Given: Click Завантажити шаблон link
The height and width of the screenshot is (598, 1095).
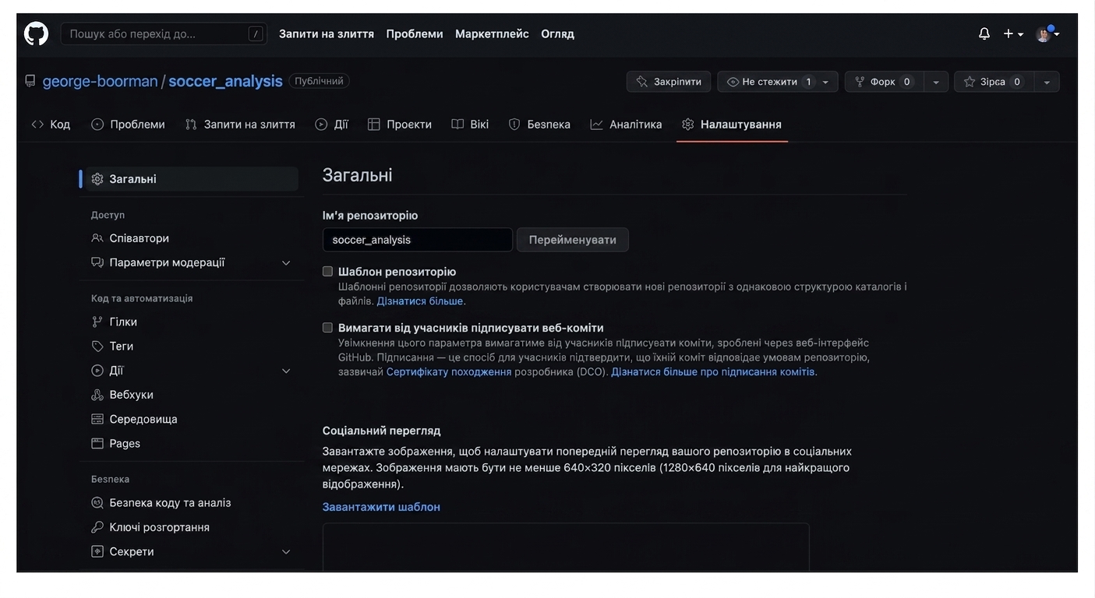Looking at the screenshot, I should pos(381,507).
